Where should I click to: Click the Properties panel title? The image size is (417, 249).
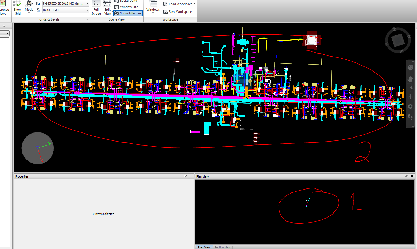22,176
